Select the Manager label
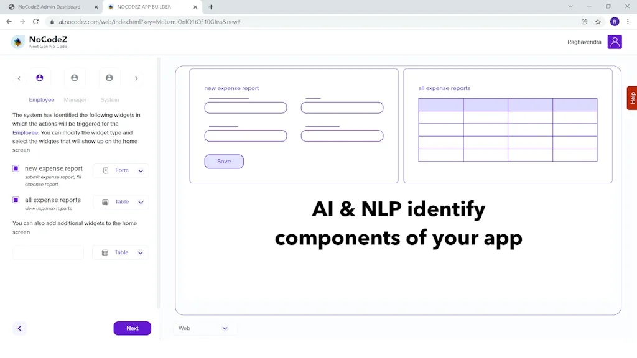Viewport: 637px width, 358px height. pos(75,100)
